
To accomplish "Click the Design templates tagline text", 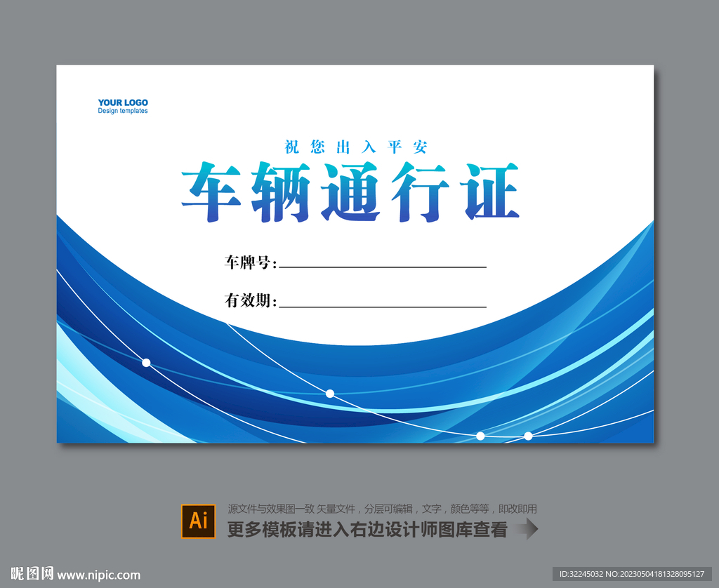I will coord(123,110).
